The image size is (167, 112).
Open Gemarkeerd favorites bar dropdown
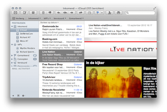pyautogui.click(x=76, y=18)
